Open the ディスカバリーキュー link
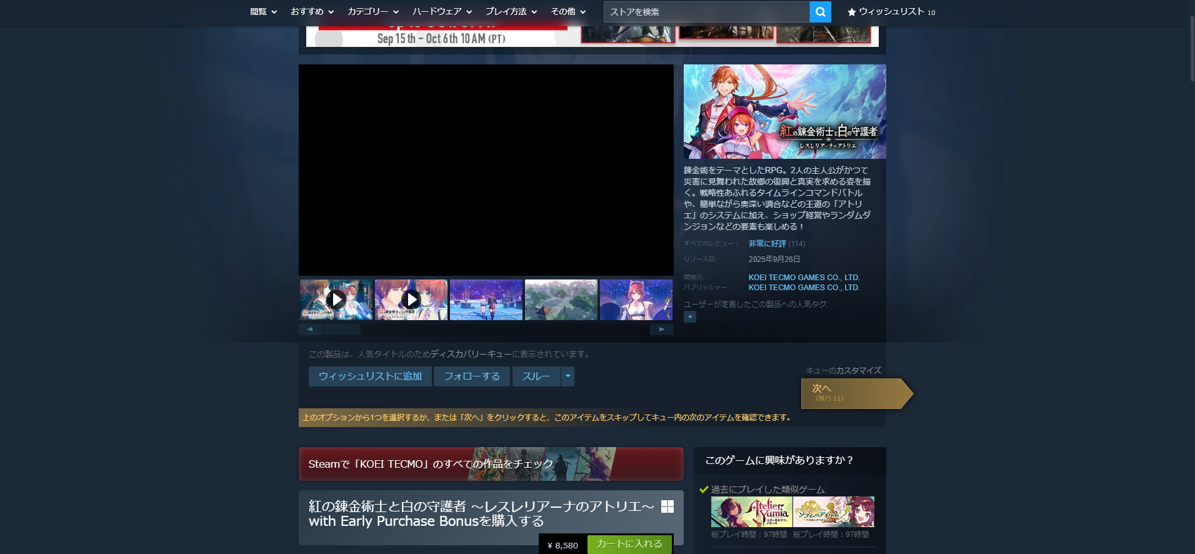 tap(471, 355)
